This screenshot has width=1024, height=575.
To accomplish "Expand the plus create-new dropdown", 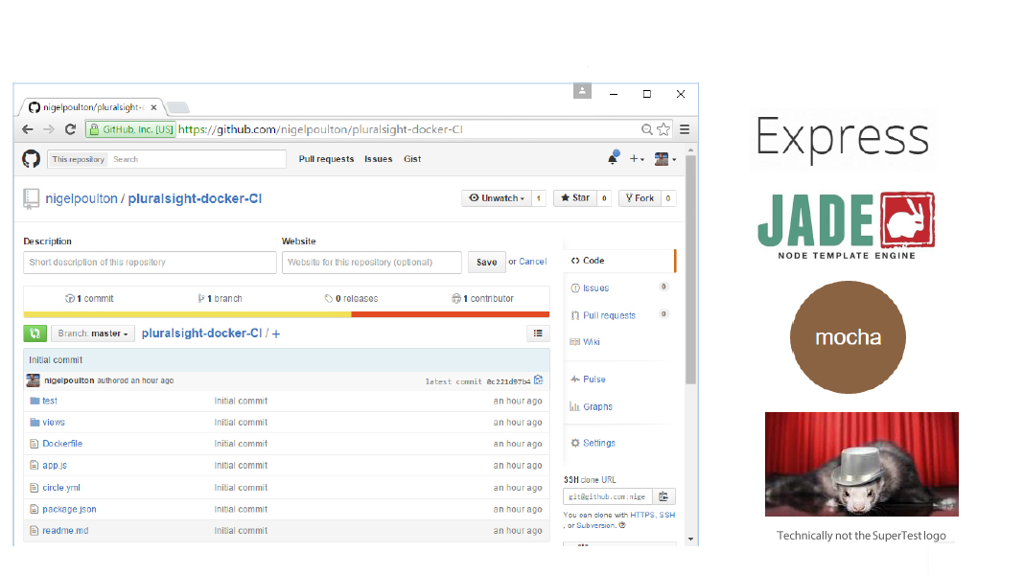I will point(638,159).
